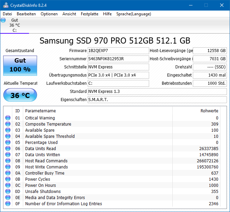Click the Laufwerksbuchstaben field C:
The height and width of the screenshot is (212, 230).
(x=118, y=83)
